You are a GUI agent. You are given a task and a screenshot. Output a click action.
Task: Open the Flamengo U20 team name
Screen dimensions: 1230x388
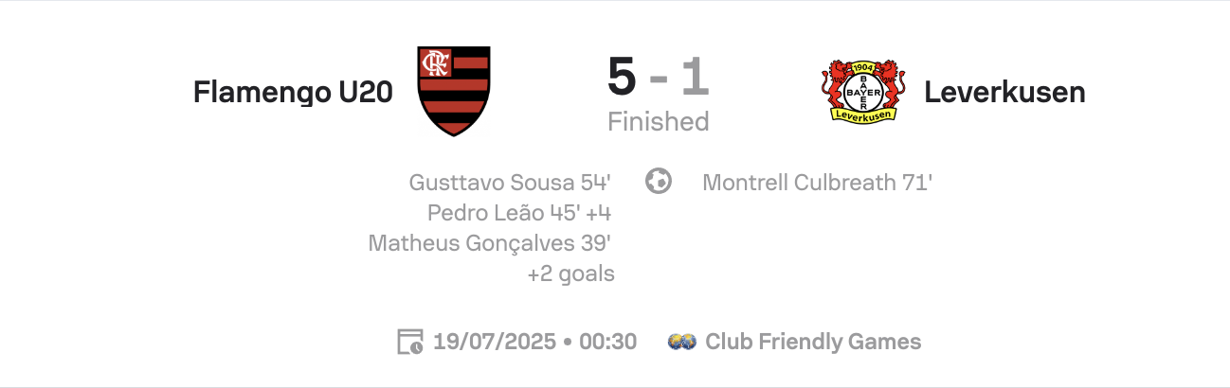tap(293, 92)
